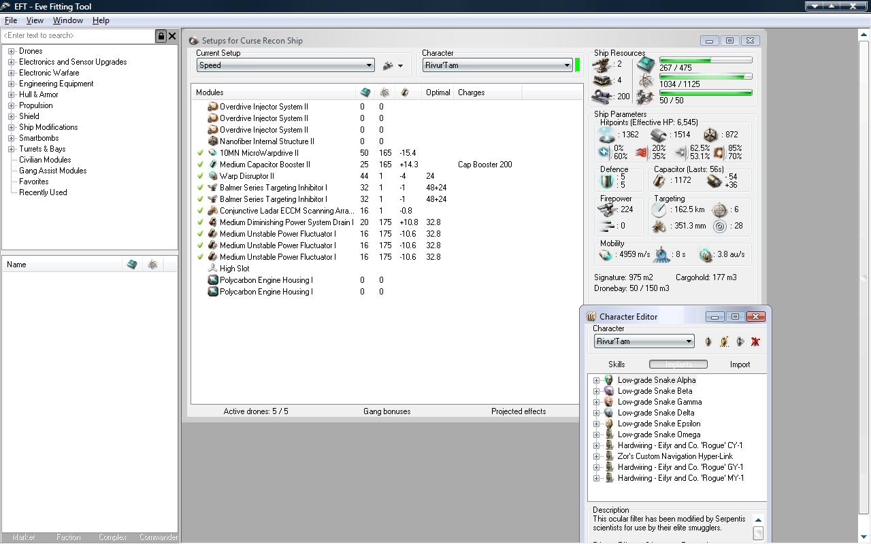Click the green skill indicator beside Character dropdown
Screen dimensions: 871x544
click(x=578, y=65)
